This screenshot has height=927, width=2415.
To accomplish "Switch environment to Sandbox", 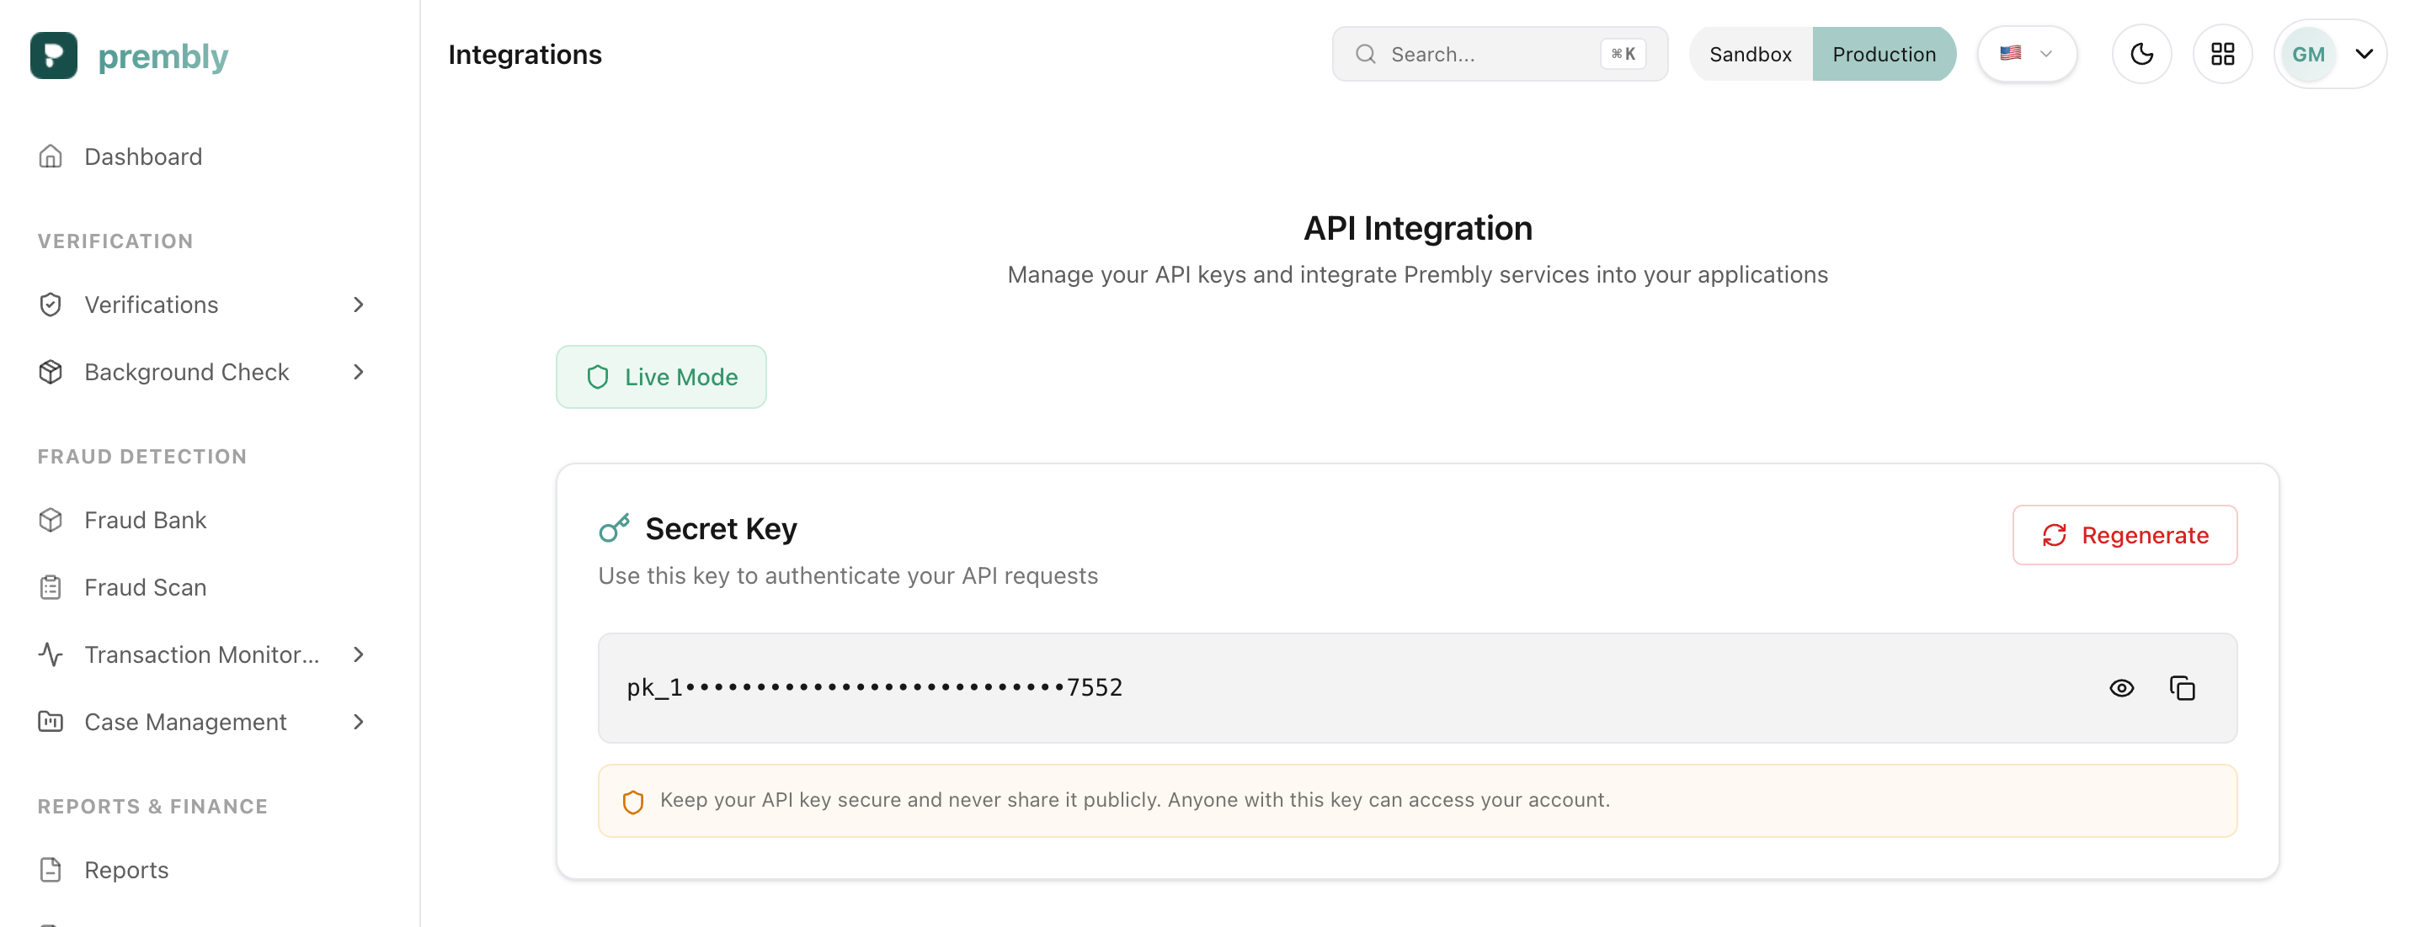I will coord(1750,55).
